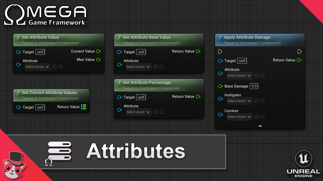The width and height of the screenshot is (323, 181).
Task: Open Attribute Select Asset dropdown in Apply Attribute Damage
Action: pos(240,76)
